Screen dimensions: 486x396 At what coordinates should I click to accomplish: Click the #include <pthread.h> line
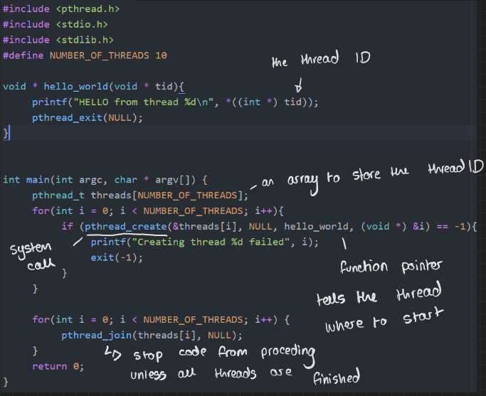[61, 9]
